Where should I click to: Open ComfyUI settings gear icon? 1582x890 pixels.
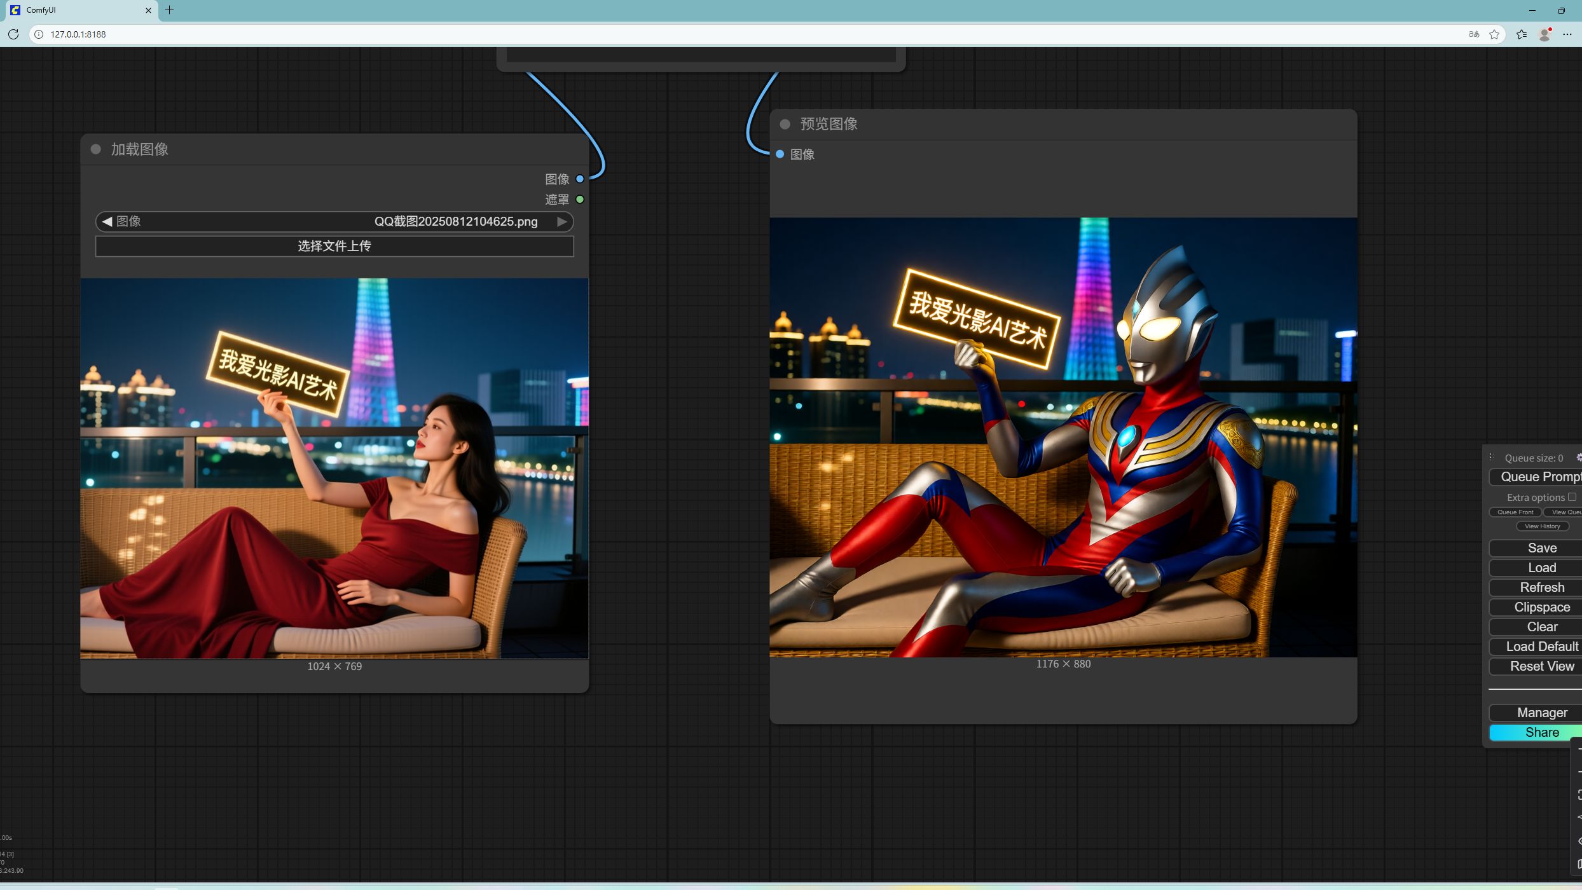[1578, 458]
